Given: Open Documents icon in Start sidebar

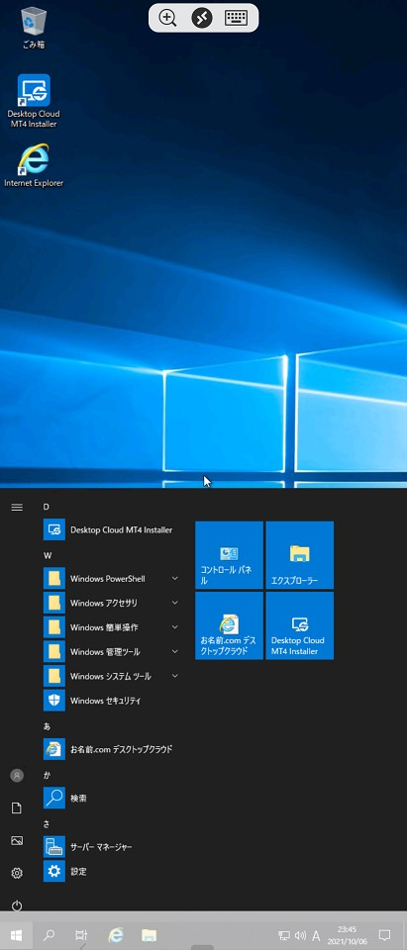Looking at the screenshot, I should point(17,808).
